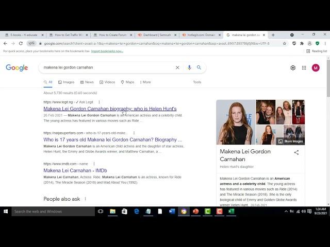Go to Google homepage logo
This screenshot has width=330, height=247.
17,67
